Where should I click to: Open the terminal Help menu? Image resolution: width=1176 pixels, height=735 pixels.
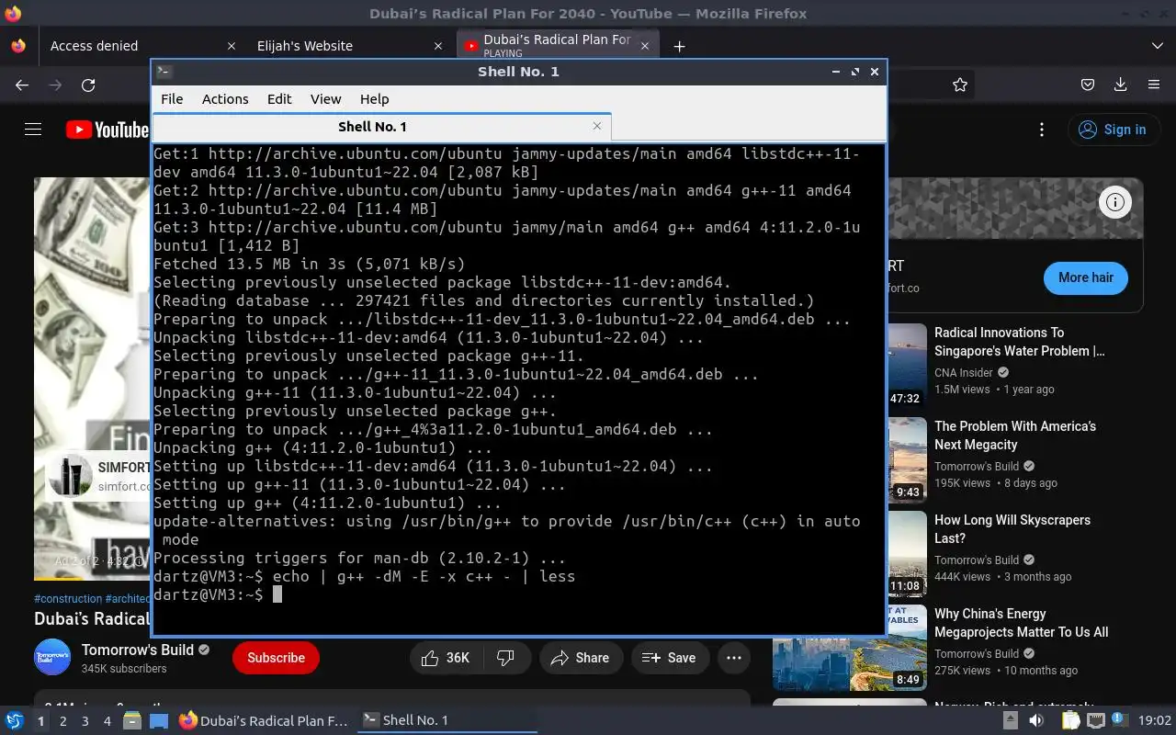point(374,99)
